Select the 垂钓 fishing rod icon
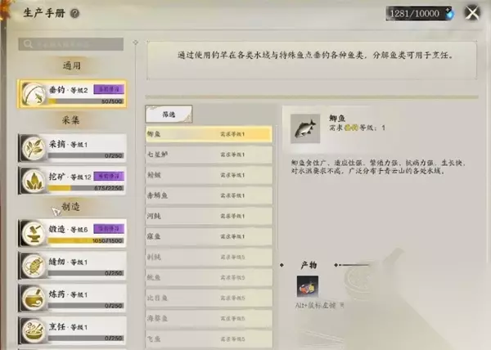This screenshot has height=350, width=491. [34, 93]
